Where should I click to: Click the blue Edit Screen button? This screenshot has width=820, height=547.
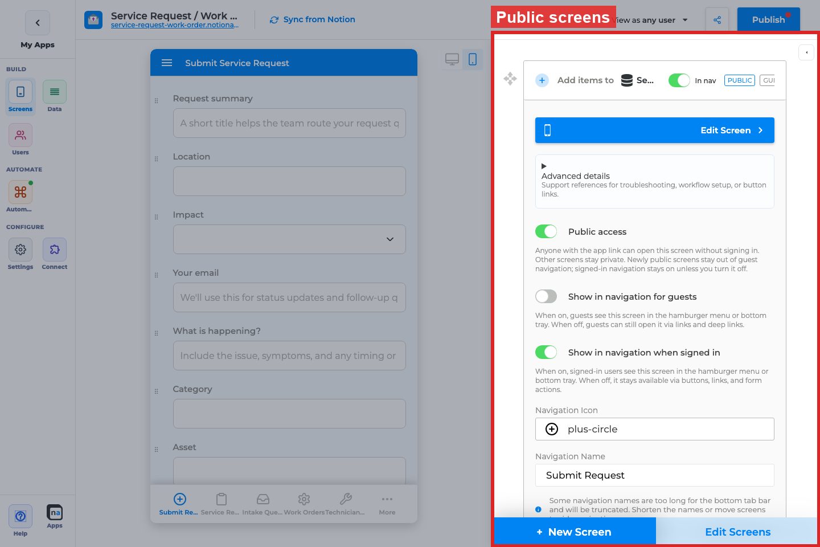[655, 130]
